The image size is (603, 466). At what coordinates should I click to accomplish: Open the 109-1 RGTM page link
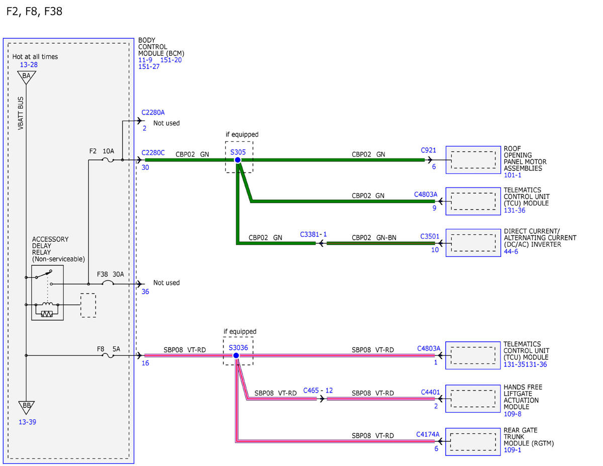512,450
